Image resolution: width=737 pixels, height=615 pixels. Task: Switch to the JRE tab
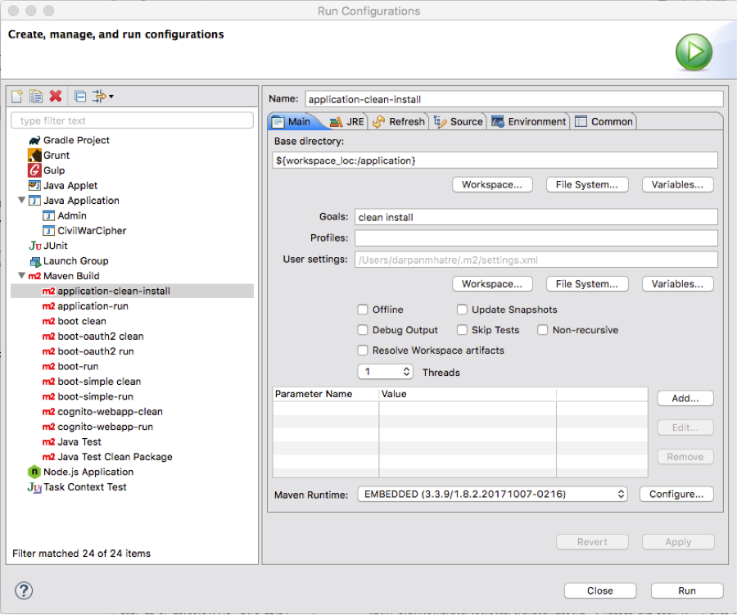point(347,122)
